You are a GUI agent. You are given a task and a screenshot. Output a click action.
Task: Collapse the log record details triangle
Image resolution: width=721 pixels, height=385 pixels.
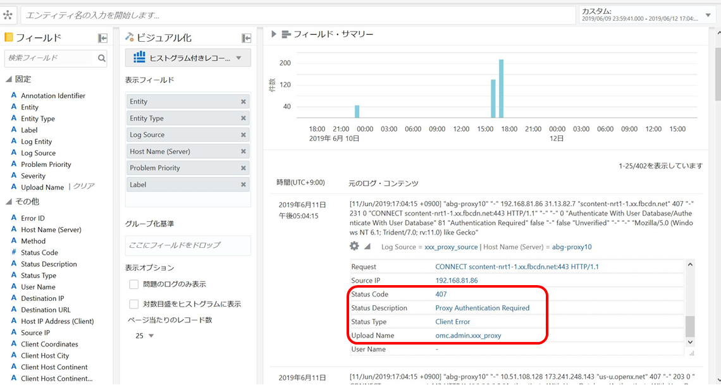coord(367,247)
